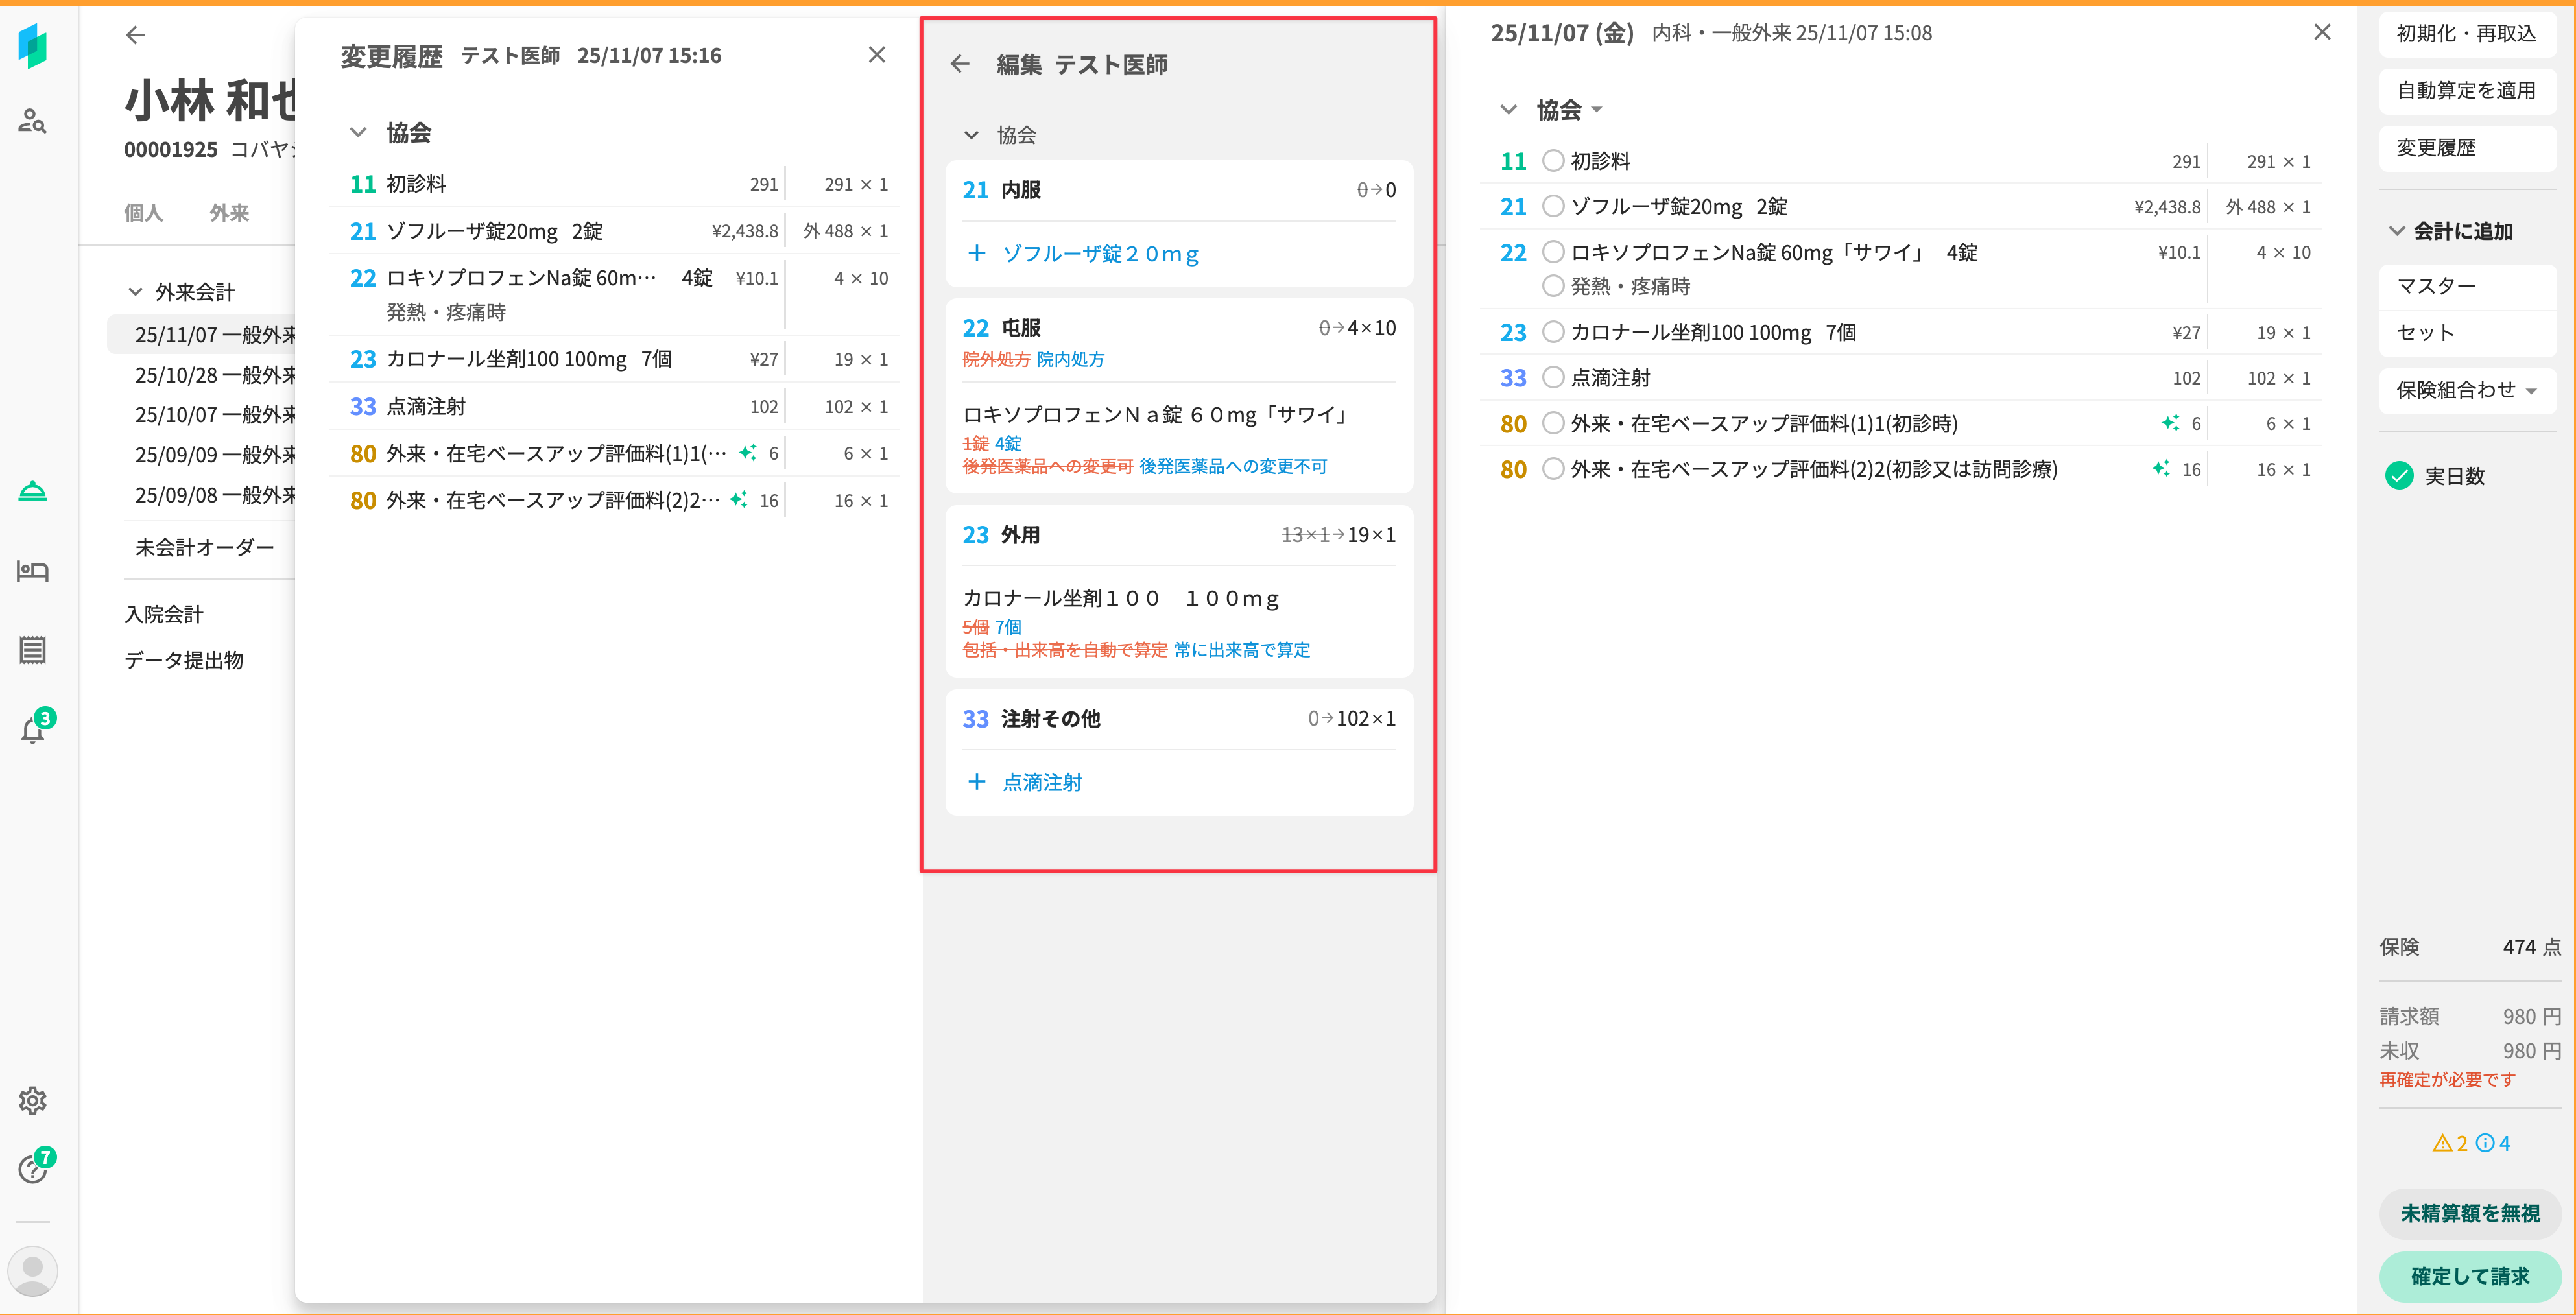Collapse the 会計に追加 section

tap(2397, 231)
